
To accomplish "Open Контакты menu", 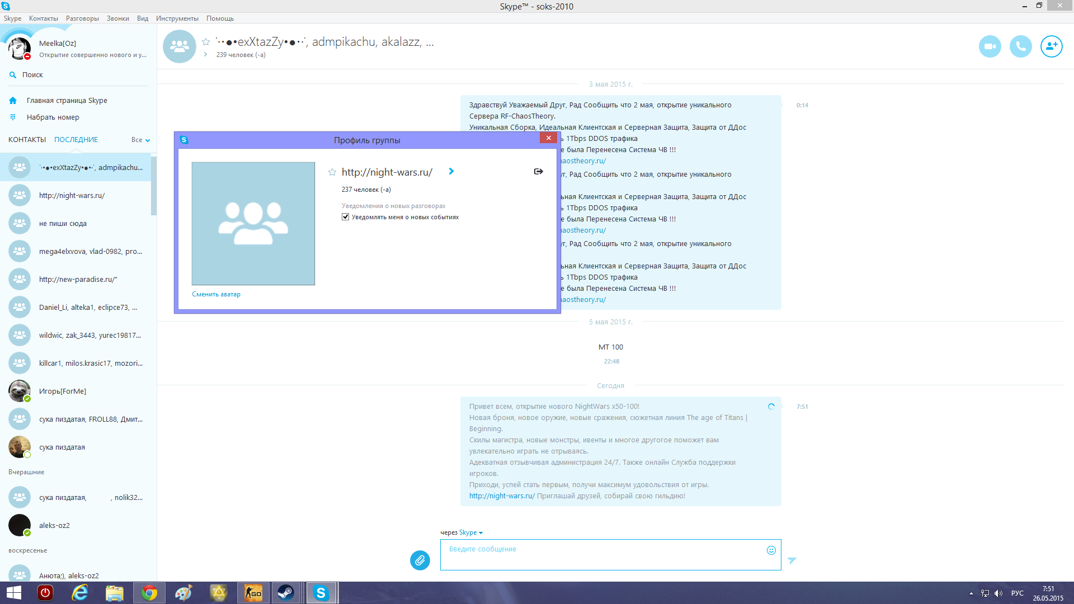I will pyautogui.click(x=44, y=18).
